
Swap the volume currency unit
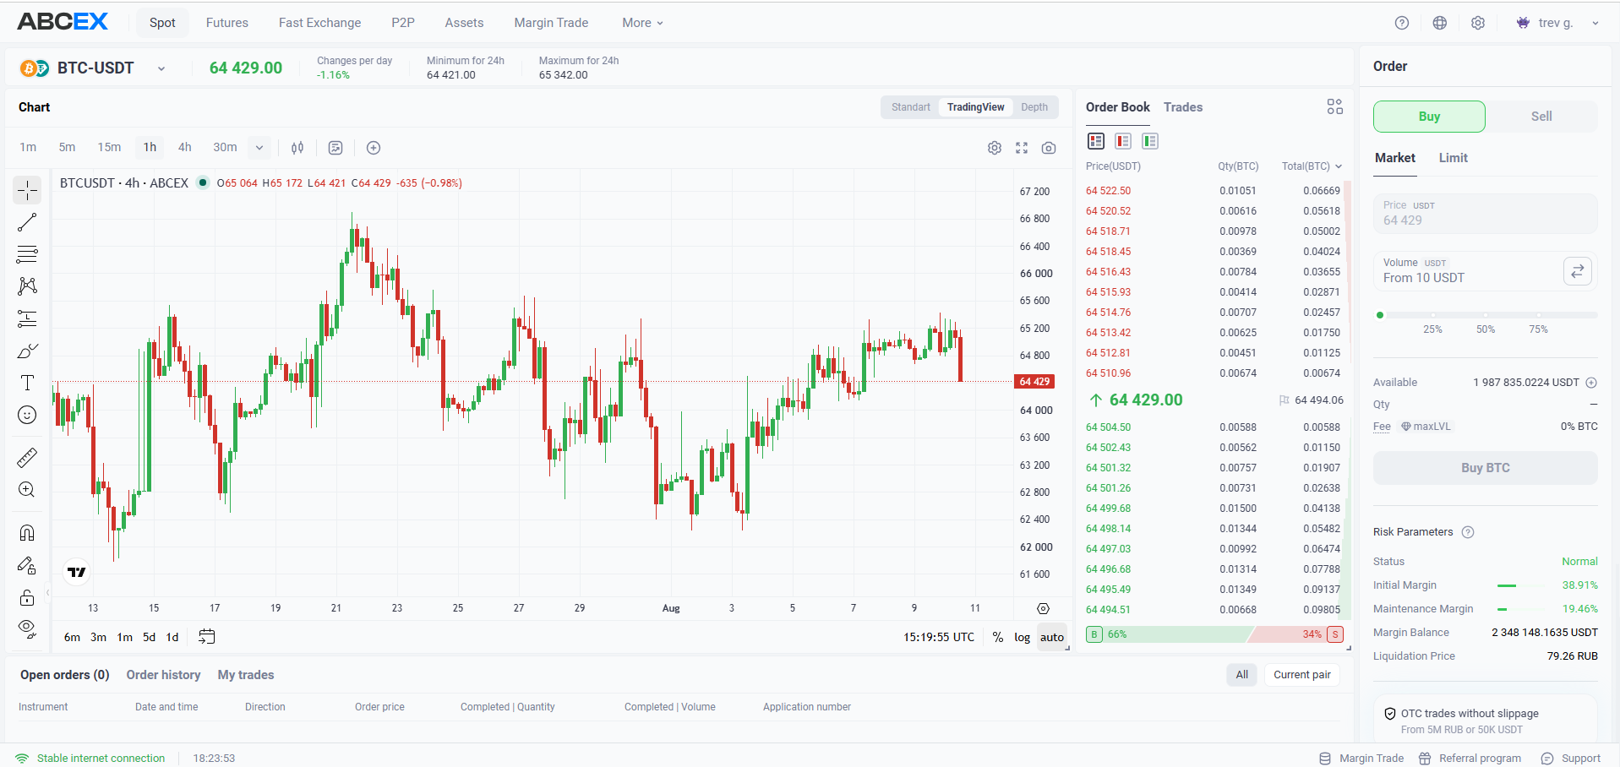click(x=1578, y=271)
